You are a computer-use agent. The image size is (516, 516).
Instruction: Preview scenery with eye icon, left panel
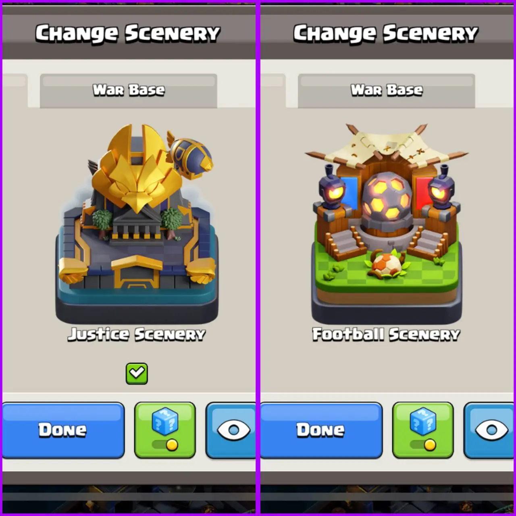[231, 430]
